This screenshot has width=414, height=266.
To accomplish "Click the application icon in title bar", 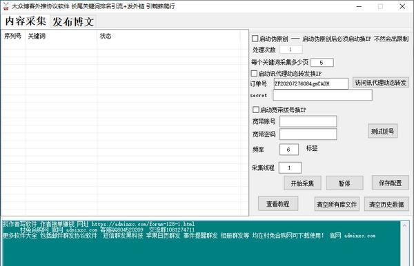I will pos(6,6).
